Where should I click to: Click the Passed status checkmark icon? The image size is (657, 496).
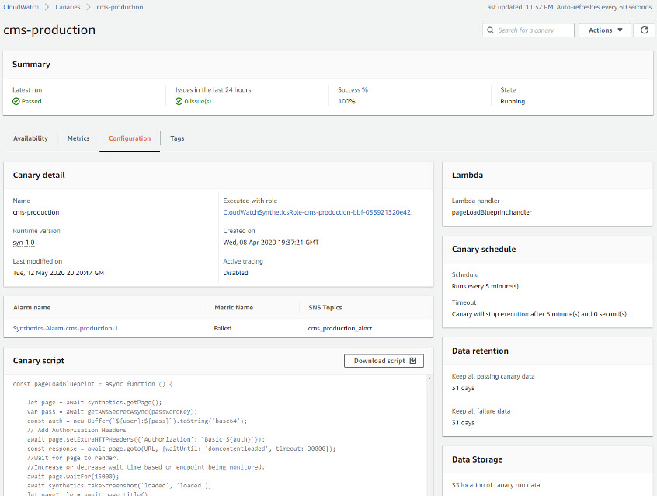click(x=16, y=101)
